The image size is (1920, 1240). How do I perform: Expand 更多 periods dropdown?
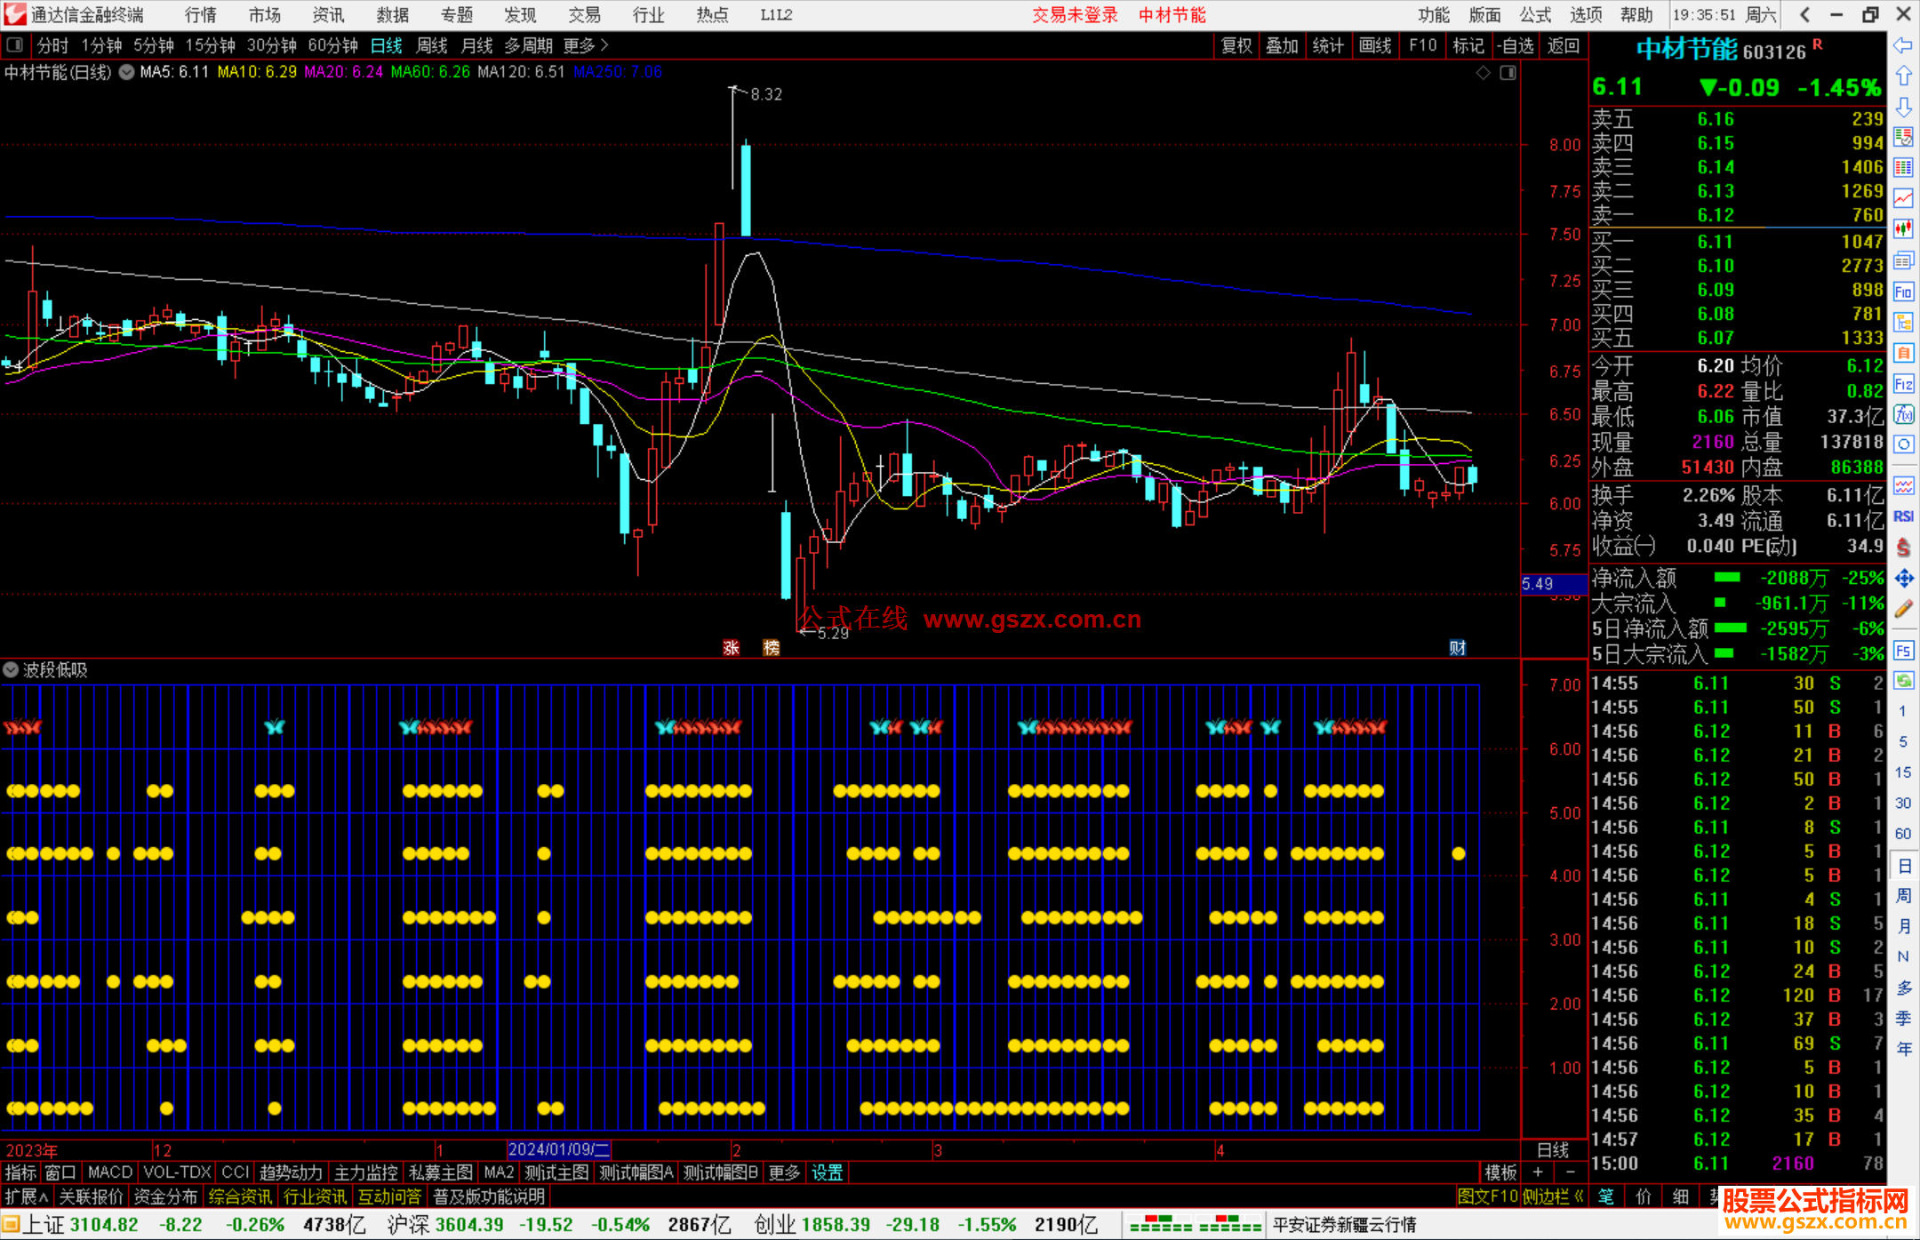click(x=586, y=45)
